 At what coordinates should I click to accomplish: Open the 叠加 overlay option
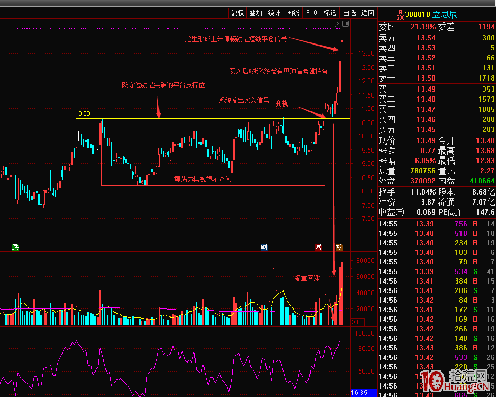pyautogui.click(x=256, y=13)
